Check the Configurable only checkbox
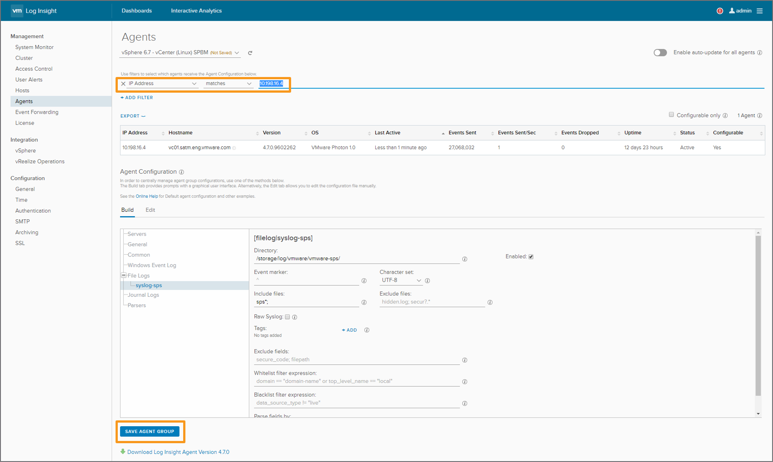This screenshot has width=773, height=462. click(x=671, y=115)
